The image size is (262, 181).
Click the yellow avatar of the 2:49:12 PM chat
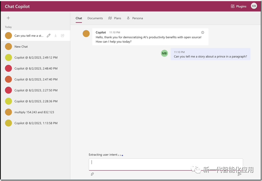[8, 57]
